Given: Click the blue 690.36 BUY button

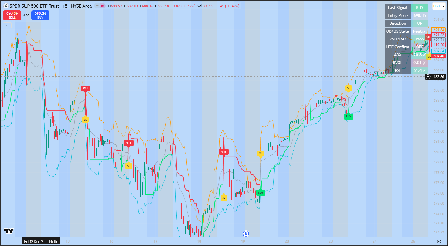Looking at the screenshot, I should tap(40, 15).
